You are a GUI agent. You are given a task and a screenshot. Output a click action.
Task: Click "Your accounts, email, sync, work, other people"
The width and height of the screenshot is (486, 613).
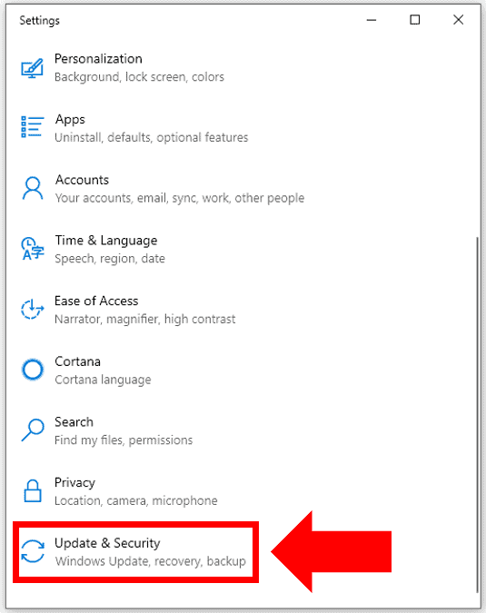180,198
